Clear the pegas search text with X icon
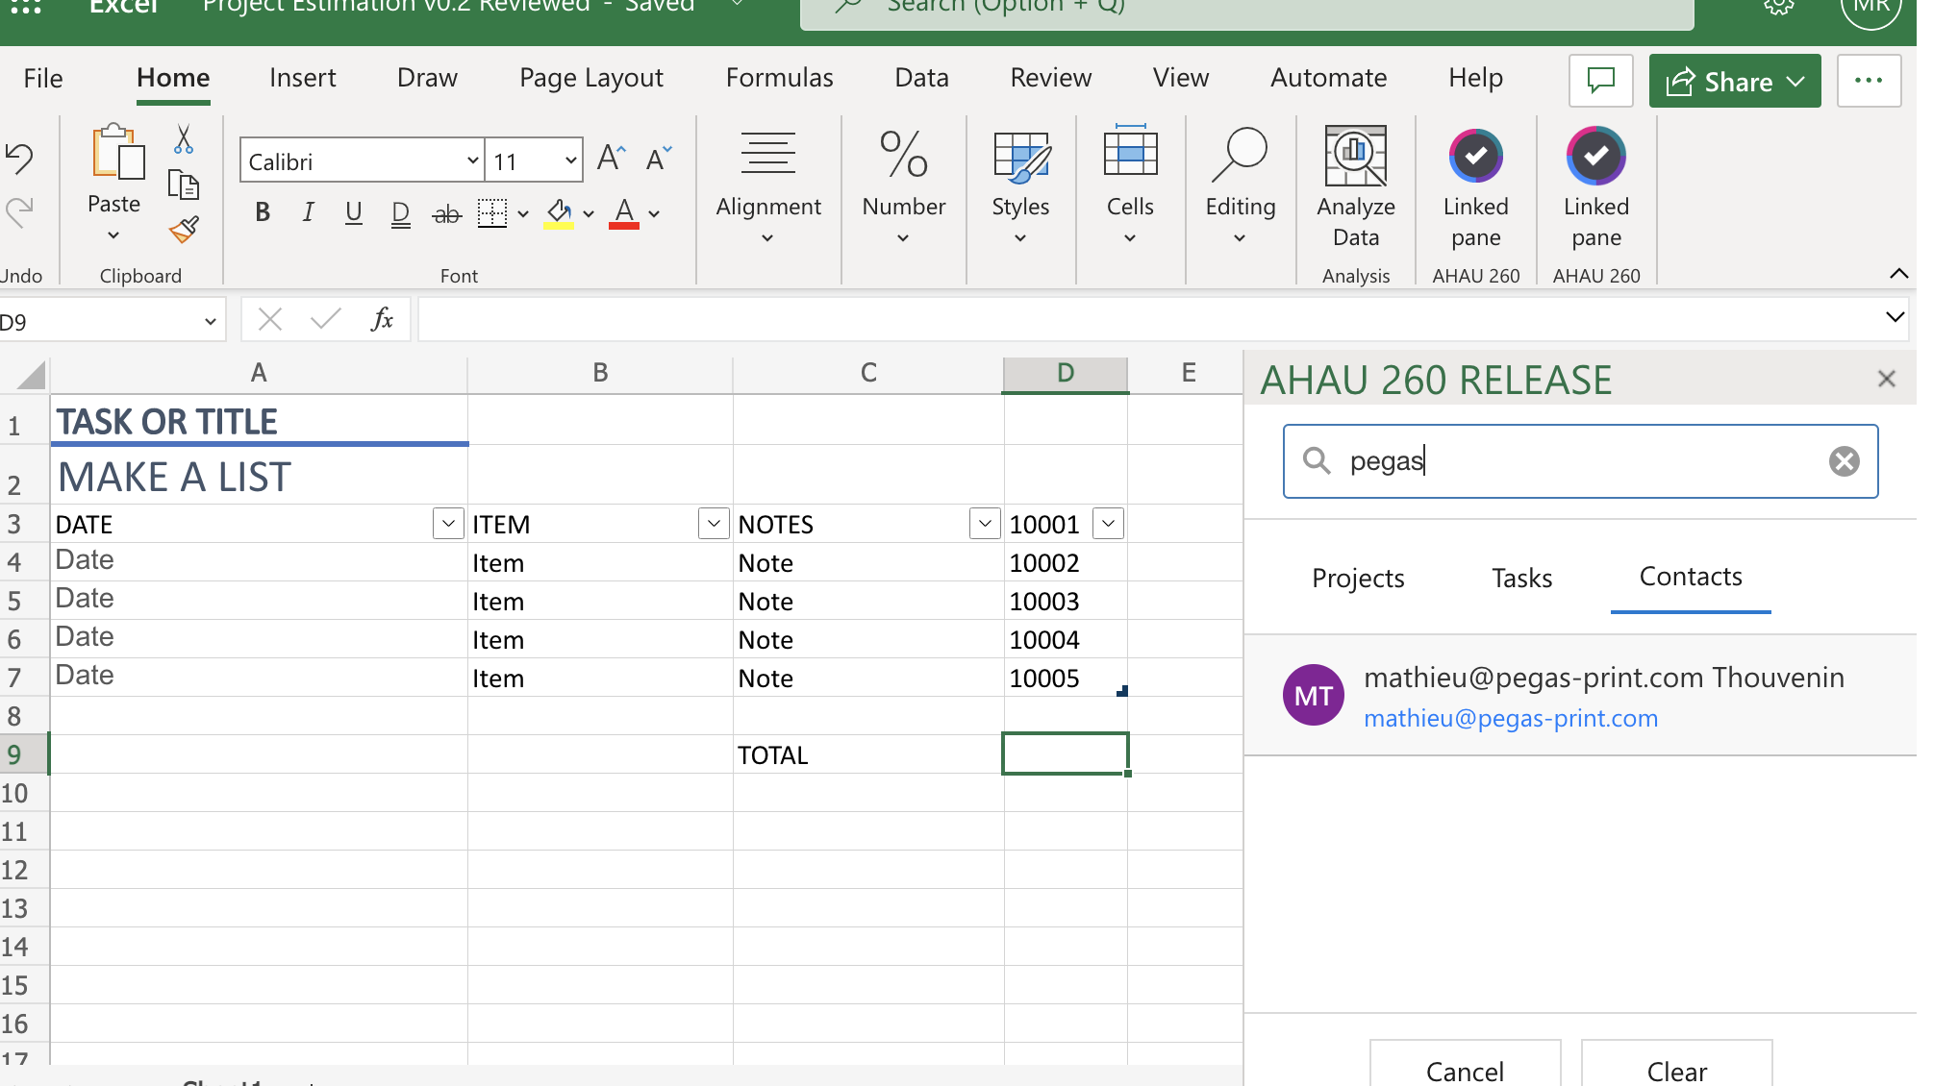 1844,461
